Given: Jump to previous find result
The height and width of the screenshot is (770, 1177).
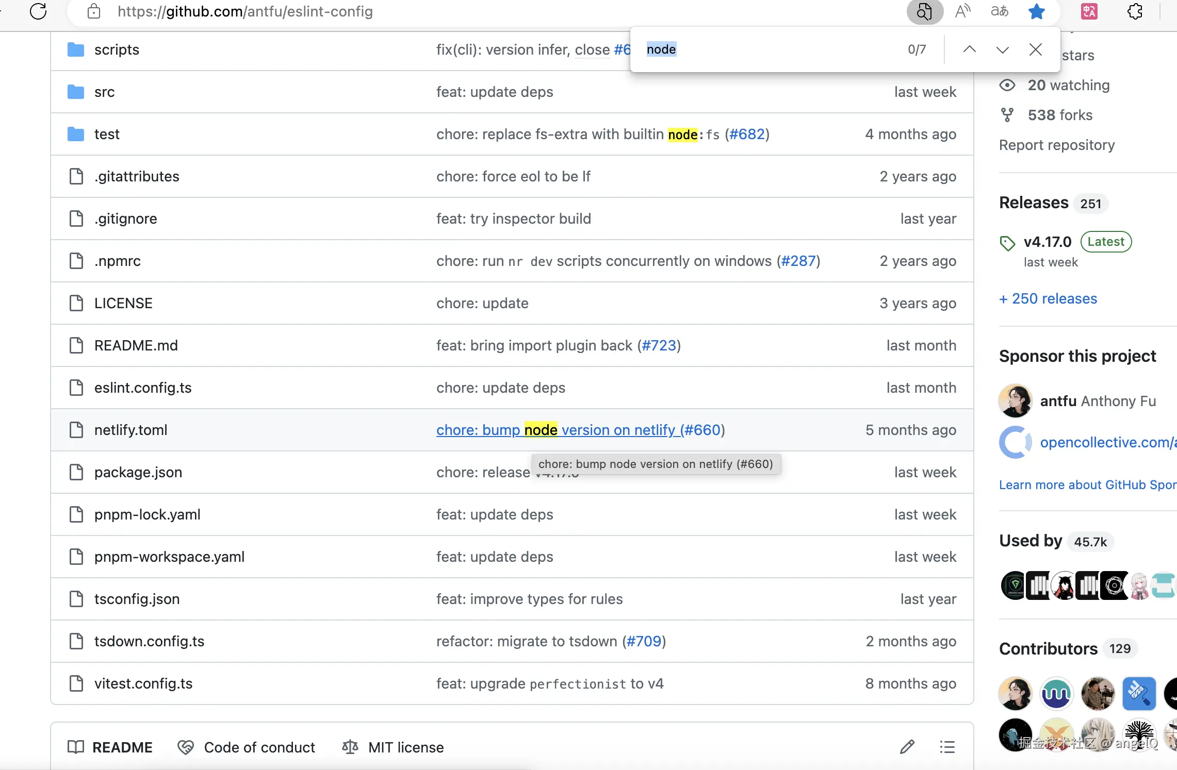Looking at the screenshot, I should coord(969,49).
